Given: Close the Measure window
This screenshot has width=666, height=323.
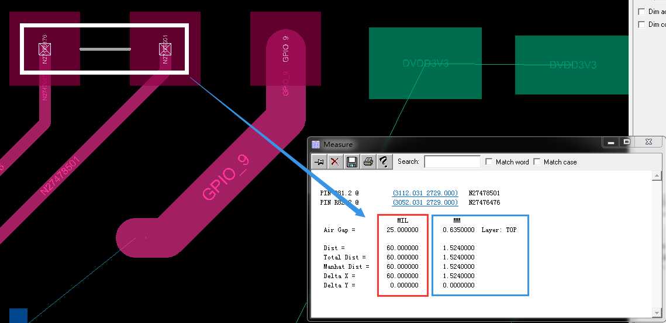Looking at the screenshot, I should pos(648,143).
